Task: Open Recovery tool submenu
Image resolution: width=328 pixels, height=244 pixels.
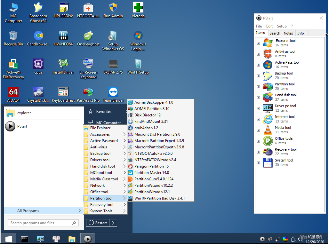Action: coord(105,204)
